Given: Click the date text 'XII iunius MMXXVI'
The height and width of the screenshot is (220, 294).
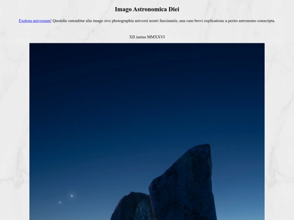Looking at the screenshot, I should [147, 37].
